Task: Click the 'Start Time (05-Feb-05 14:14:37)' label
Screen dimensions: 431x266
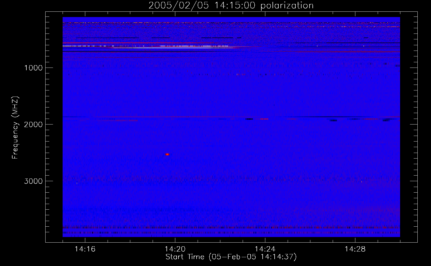Action: click(x=231, y=257)
